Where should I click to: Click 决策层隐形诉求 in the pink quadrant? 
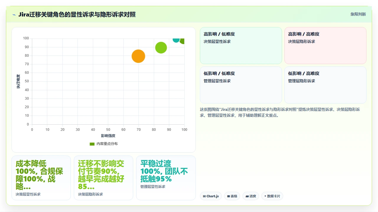(x=302, y=41)
